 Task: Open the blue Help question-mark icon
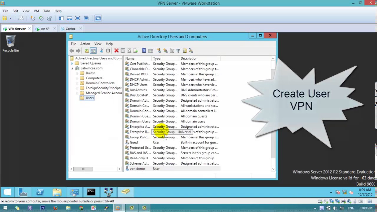(144, 51)
